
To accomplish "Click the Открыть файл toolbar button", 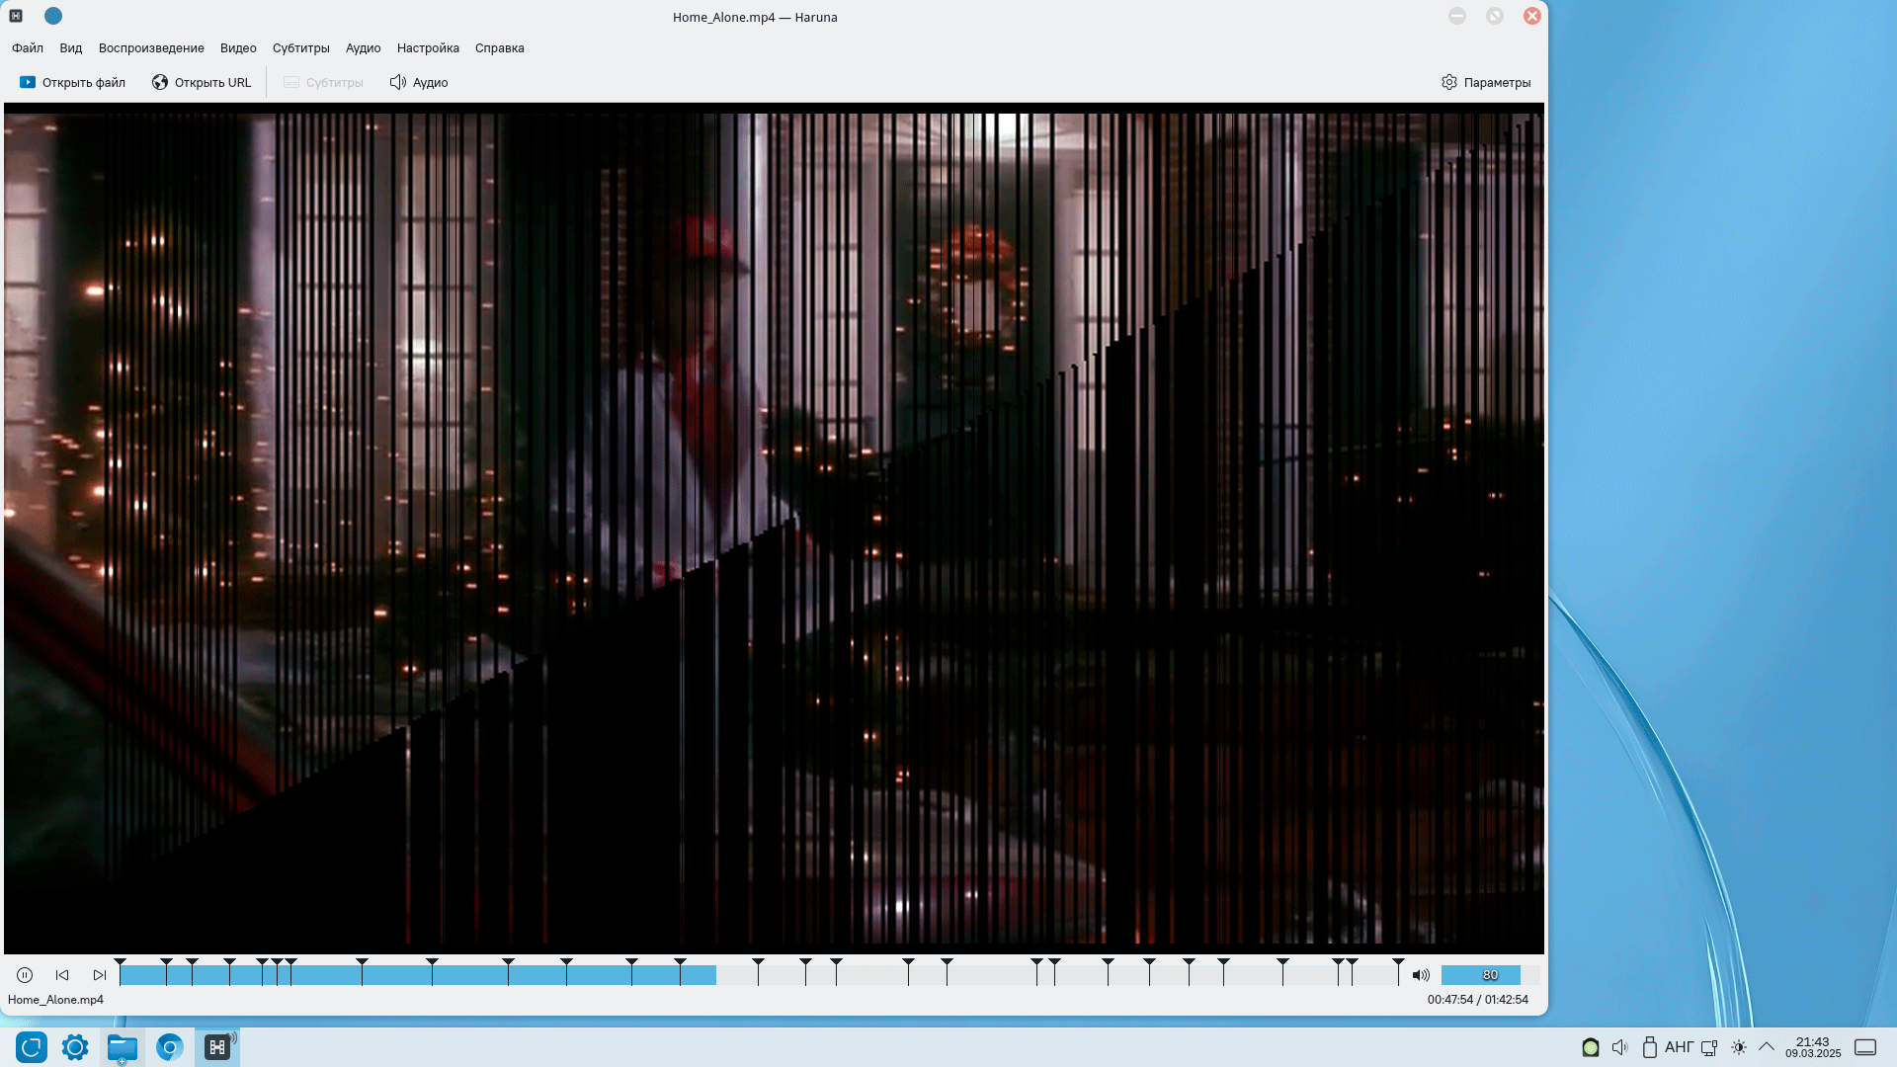I will point(73,83).
